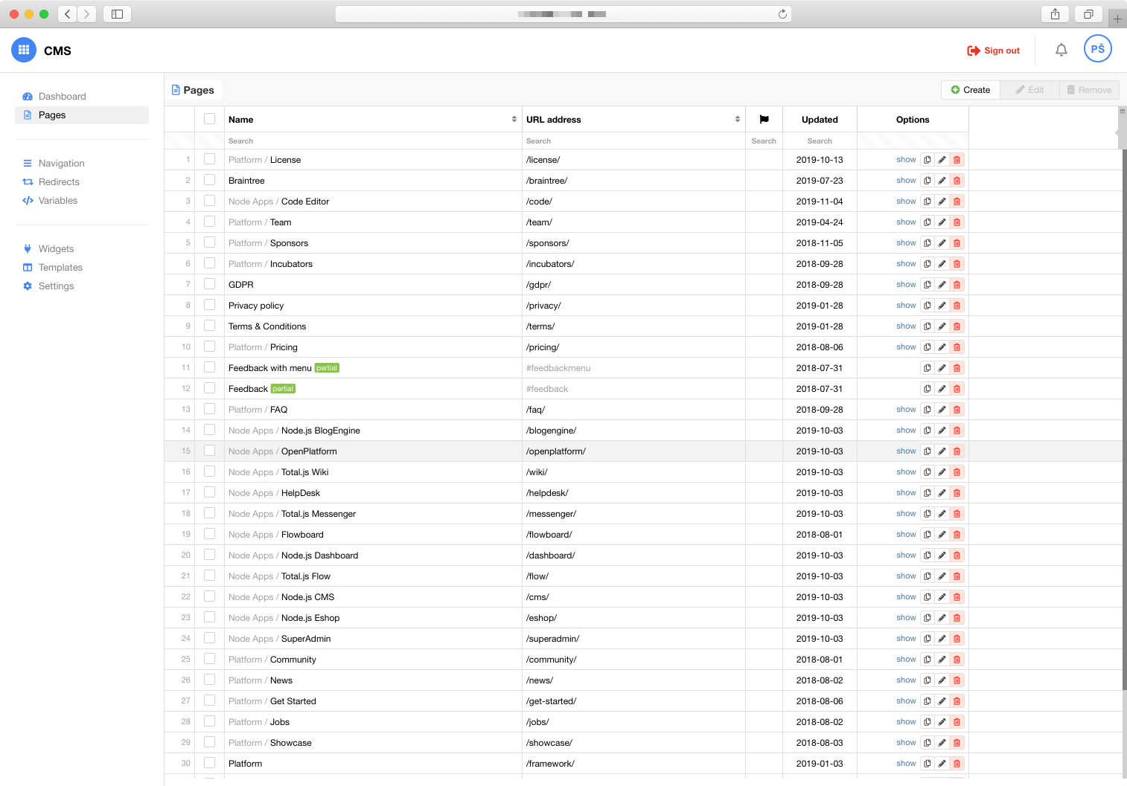Select the Code Editor row checkbox

click(209, 201)
